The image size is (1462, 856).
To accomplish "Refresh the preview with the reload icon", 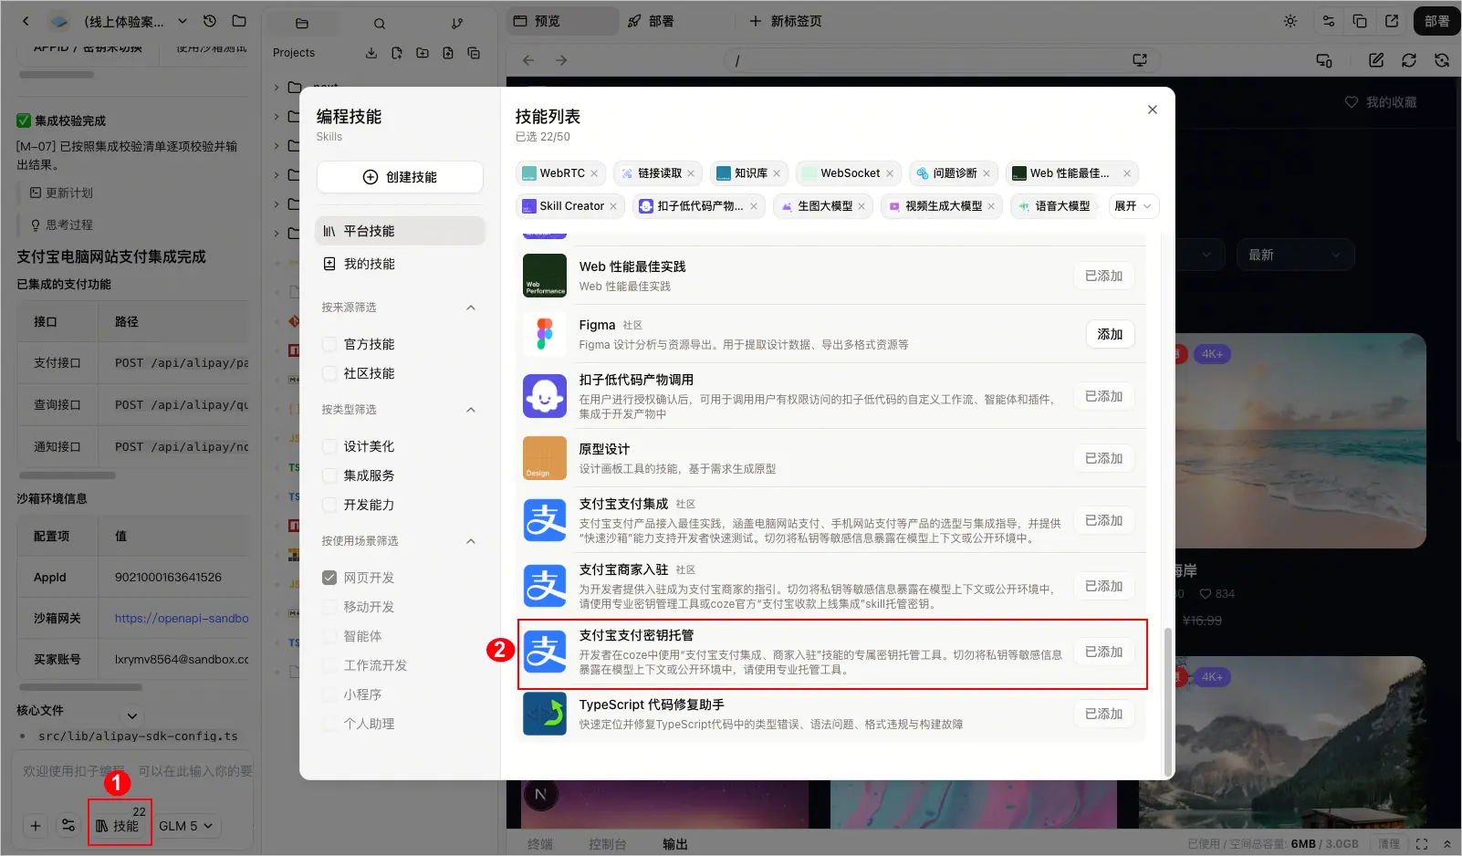I will pyautogui.click(x=1409, y=60).
